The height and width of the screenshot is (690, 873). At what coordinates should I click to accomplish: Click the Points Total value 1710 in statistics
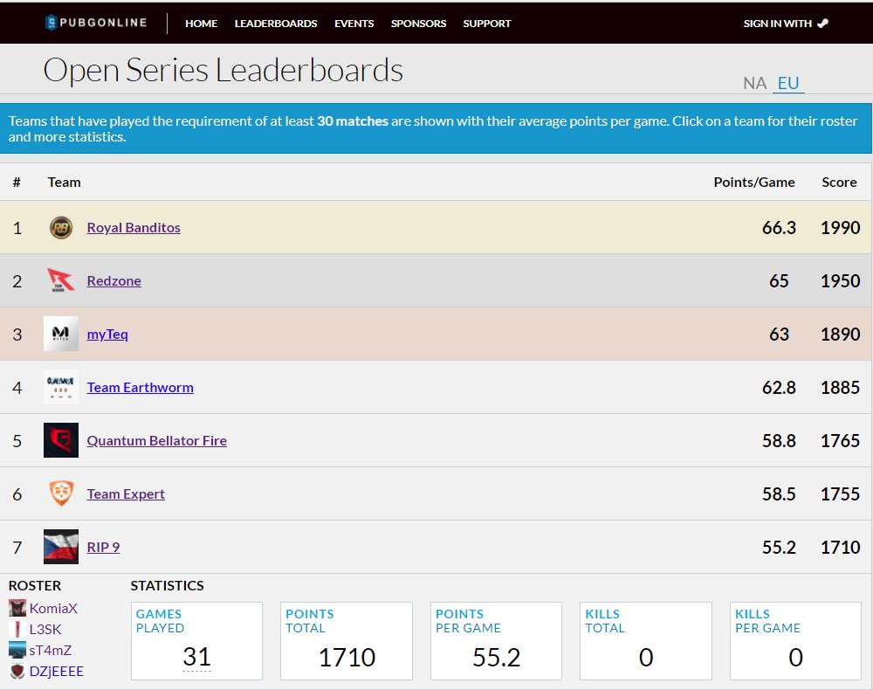[347, 657]
